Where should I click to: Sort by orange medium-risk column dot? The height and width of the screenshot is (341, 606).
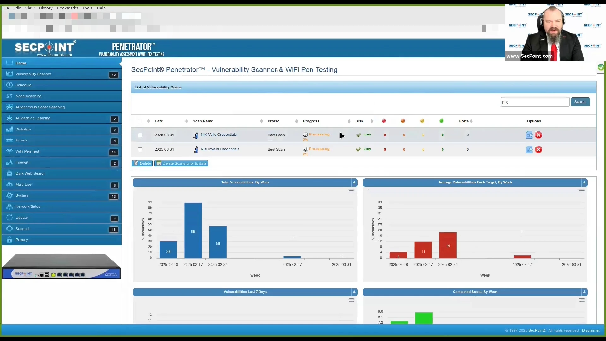pos(403,121)
